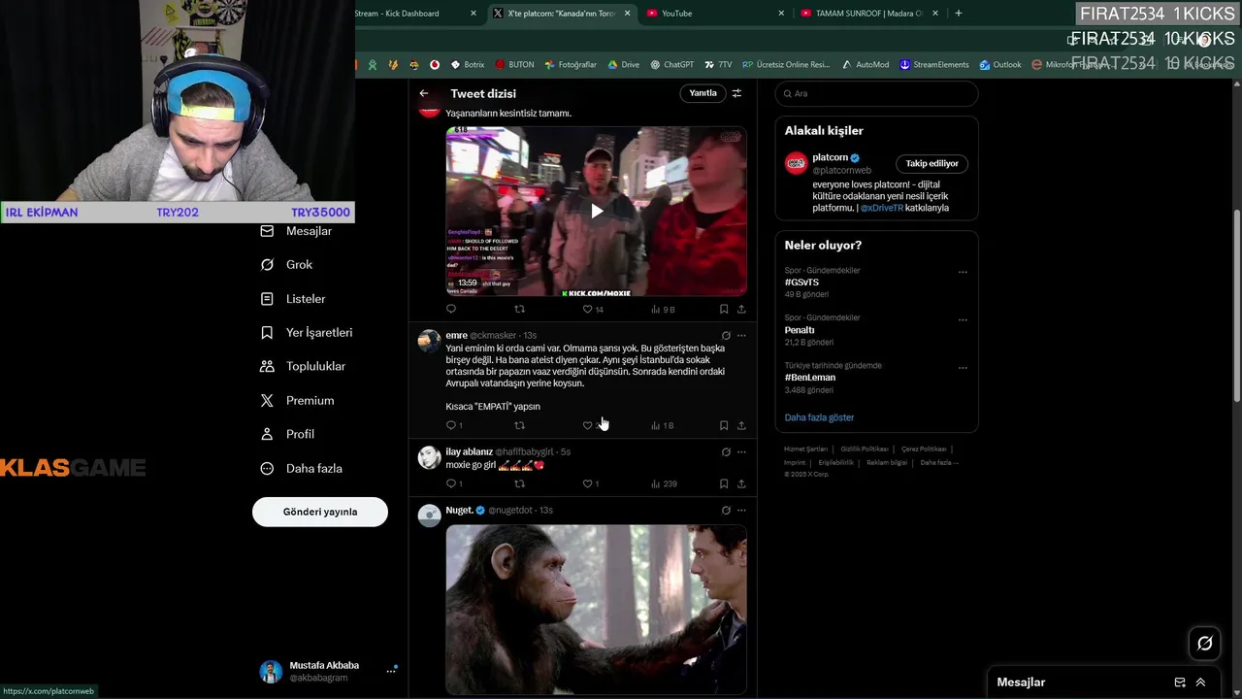Image resolution: width=1242 pixels, height=699 pixels.
Task: Go back with the Tweet dizisi arrow
Action: pos(424,93)
